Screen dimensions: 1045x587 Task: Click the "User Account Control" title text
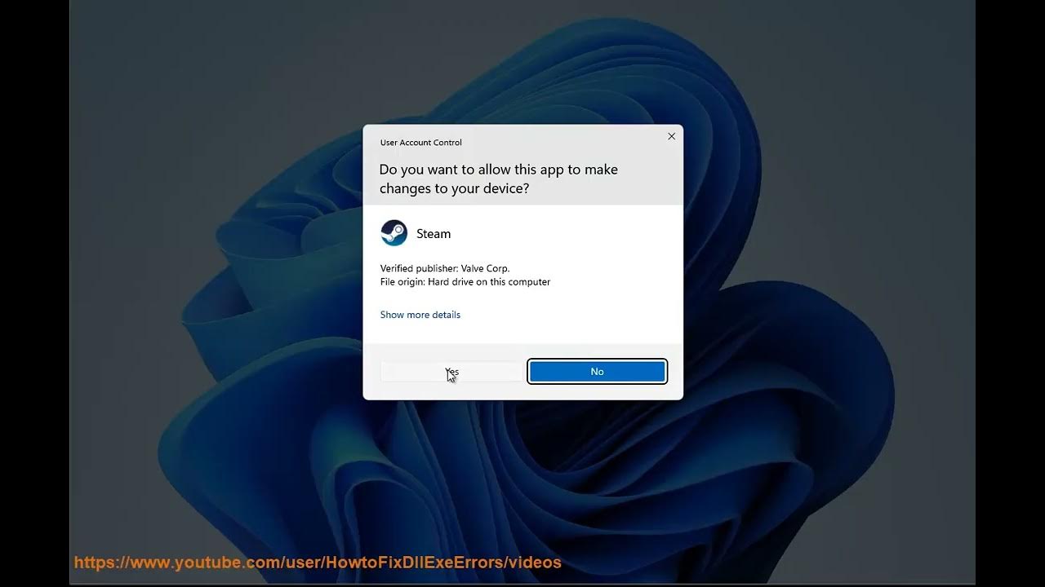(x=420, y=143)
